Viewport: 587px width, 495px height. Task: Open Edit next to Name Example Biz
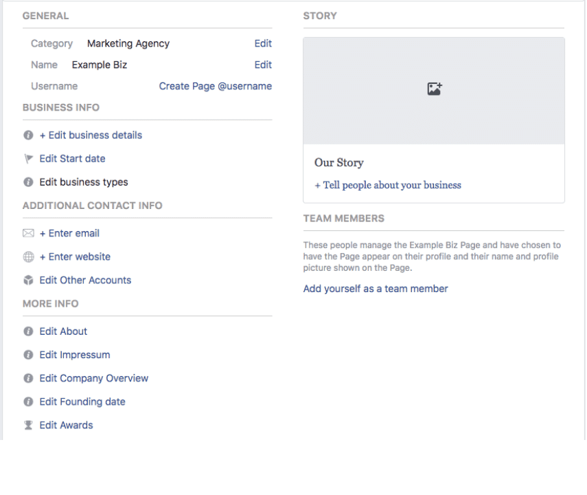click(x=263, y=65)
